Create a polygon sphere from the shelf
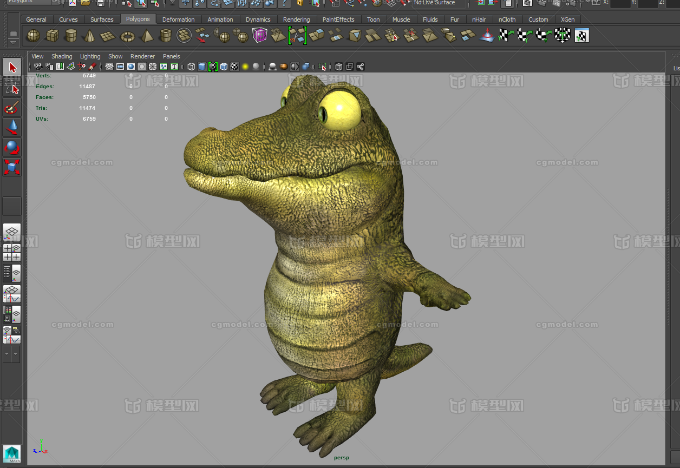 pos(33,36)
